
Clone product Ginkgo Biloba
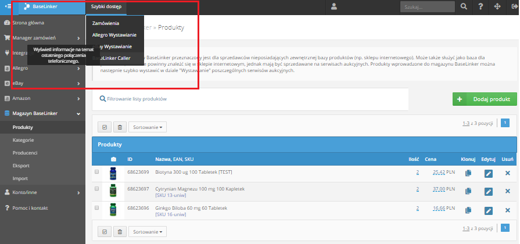(468, 210)
